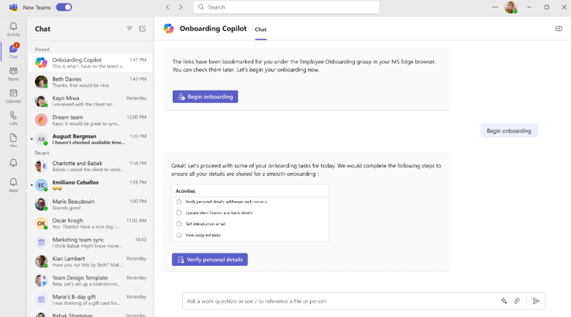Click Beth Davies avatar picture
571x317 pixels.
[41, 81]
